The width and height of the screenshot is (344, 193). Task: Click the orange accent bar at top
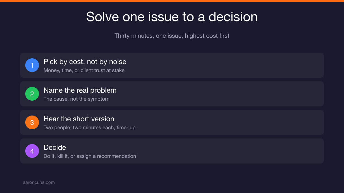coord(172,1)
